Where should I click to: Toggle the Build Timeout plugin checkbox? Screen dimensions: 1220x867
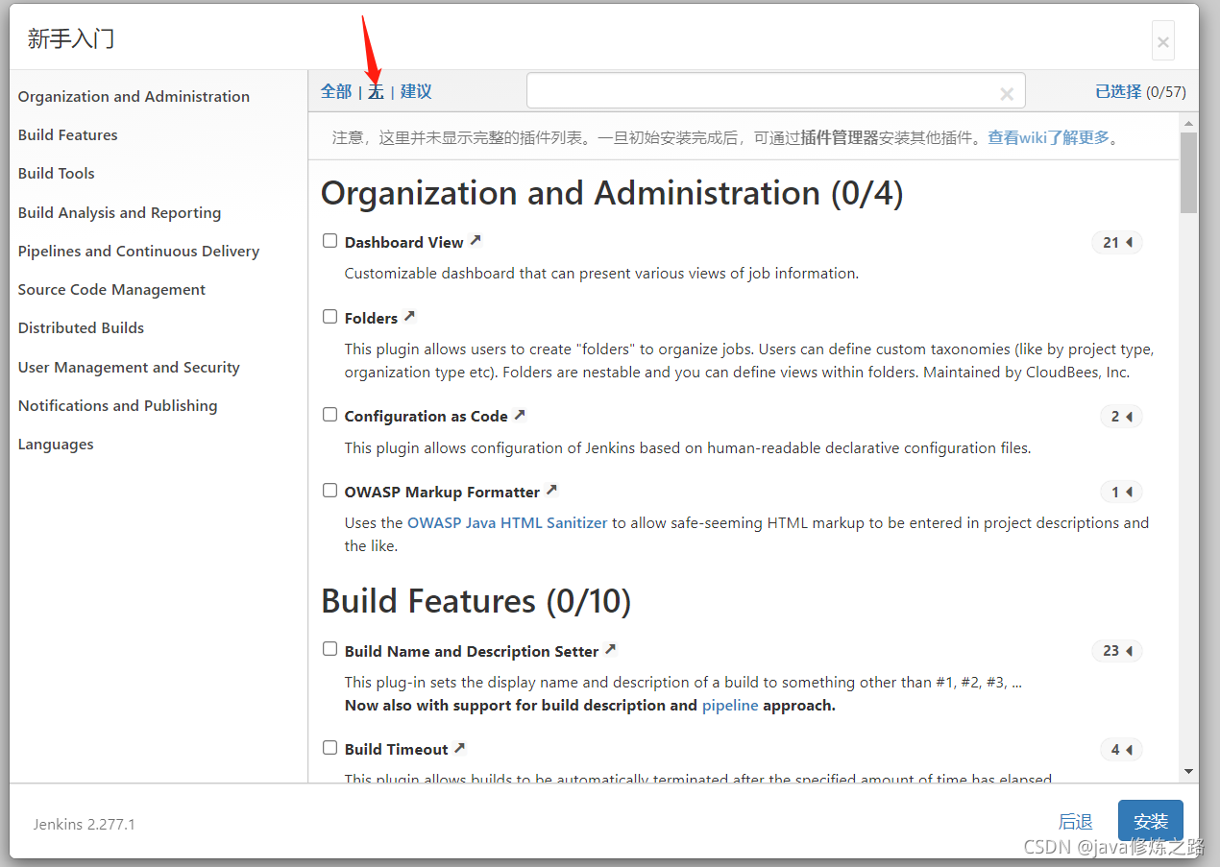(330, 748)
